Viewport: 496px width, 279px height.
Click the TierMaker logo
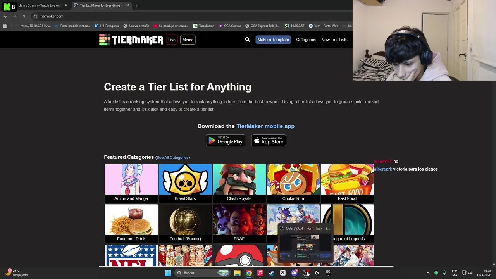[x=131, y=40]
